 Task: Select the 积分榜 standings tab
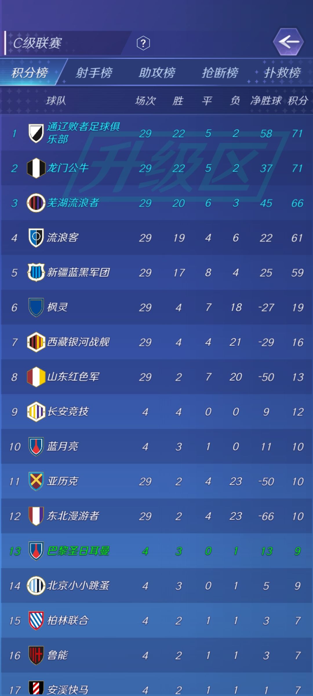[x=30, y=72]
